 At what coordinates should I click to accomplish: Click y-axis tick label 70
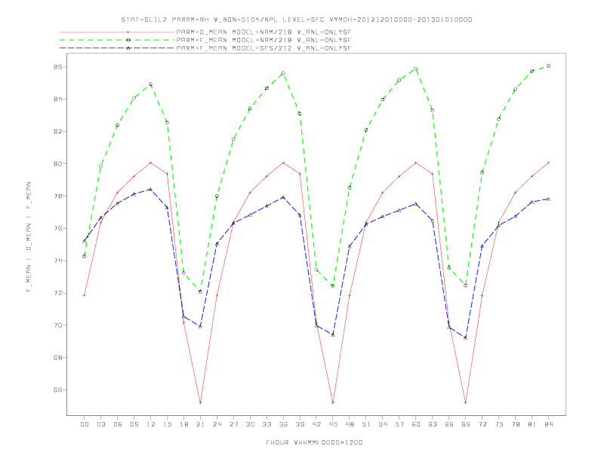click(57, 325)
